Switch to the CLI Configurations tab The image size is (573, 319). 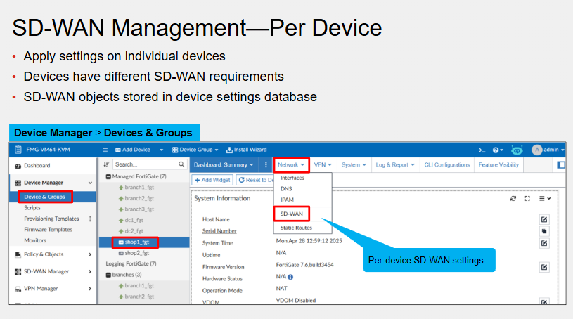(447, 165)
